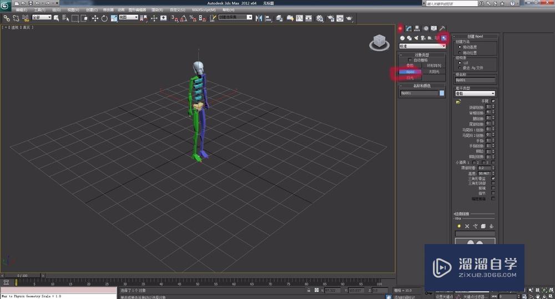Activate the Rotate tool in toolbar
Viewport: 555px width, 299px height.
[104, 18]
